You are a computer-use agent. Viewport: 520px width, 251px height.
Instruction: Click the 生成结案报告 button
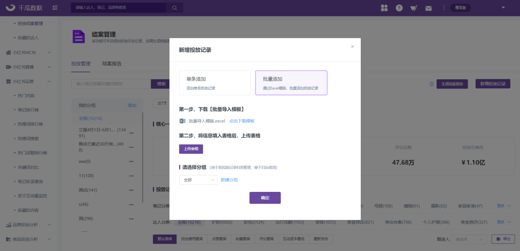[452, 84]
